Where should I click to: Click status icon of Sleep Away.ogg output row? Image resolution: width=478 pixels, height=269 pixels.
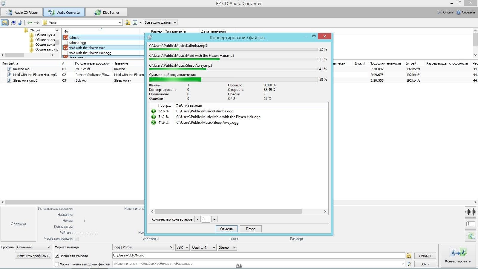click(154, 123)
